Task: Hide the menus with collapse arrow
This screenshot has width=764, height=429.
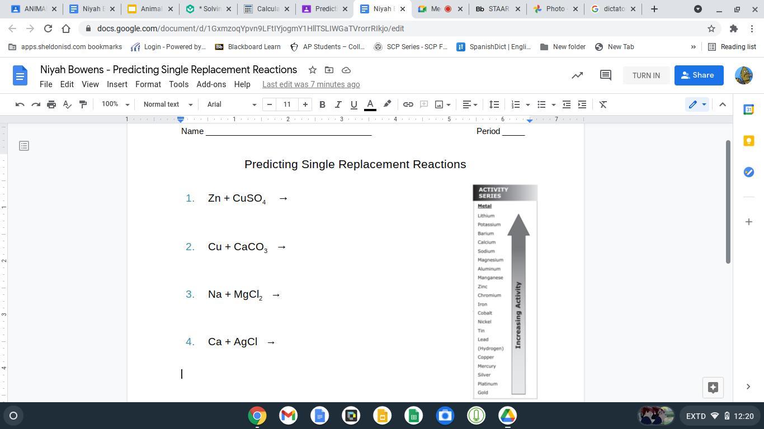Action: point(722,104)
